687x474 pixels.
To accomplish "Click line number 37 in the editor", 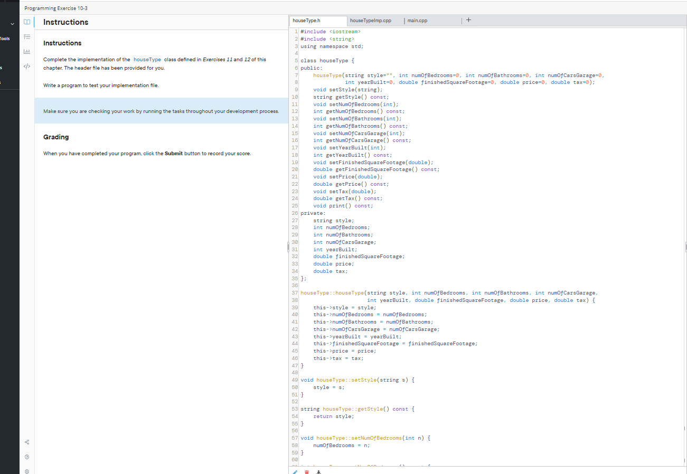I will click(295, 292).
